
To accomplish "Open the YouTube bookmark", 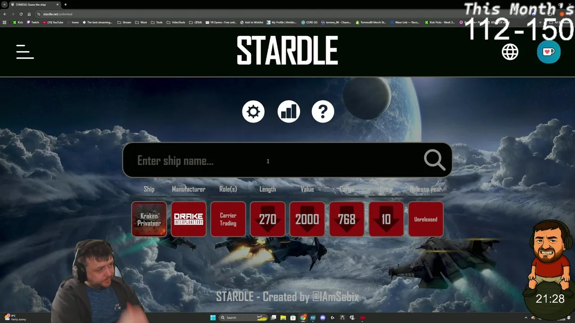I will click(x=53, y=22).
